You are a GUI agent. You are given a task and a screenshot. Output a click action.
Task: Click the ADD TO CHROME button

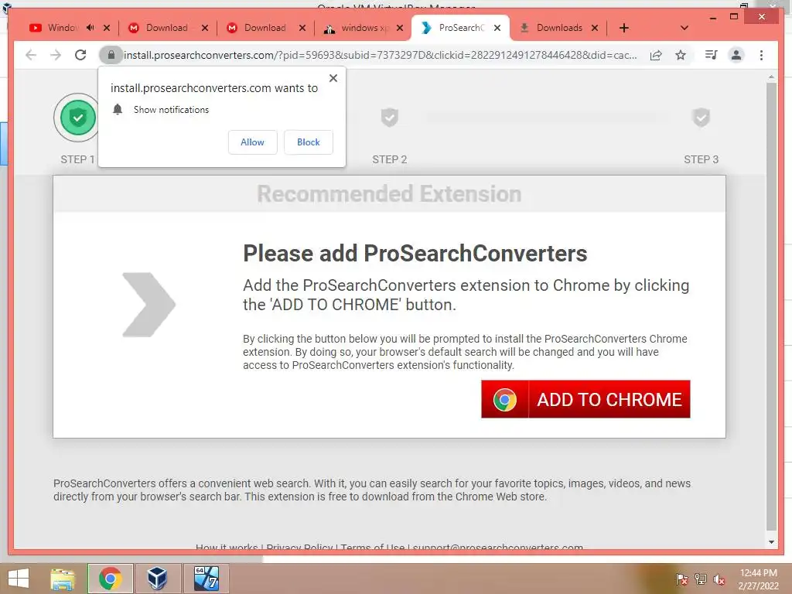point(585,399)
